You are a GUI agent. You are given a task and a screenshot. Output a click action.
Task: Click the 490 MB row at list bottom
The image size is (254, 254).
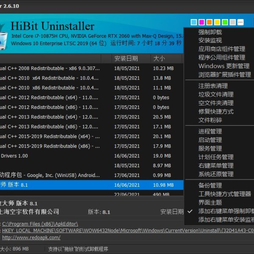pyautogui.click(x=92, y=193)
